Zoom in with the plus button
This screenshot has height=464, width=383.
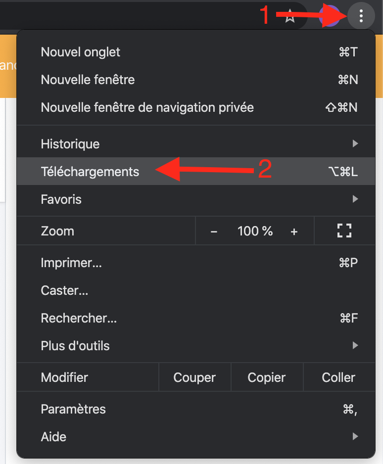coord(294,231)
